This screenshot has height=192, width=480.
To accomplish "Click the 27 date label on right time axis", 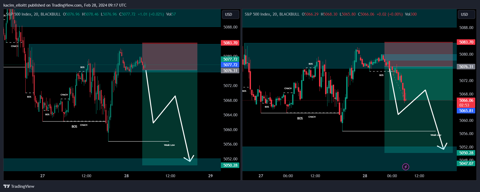I will (261, 176).
